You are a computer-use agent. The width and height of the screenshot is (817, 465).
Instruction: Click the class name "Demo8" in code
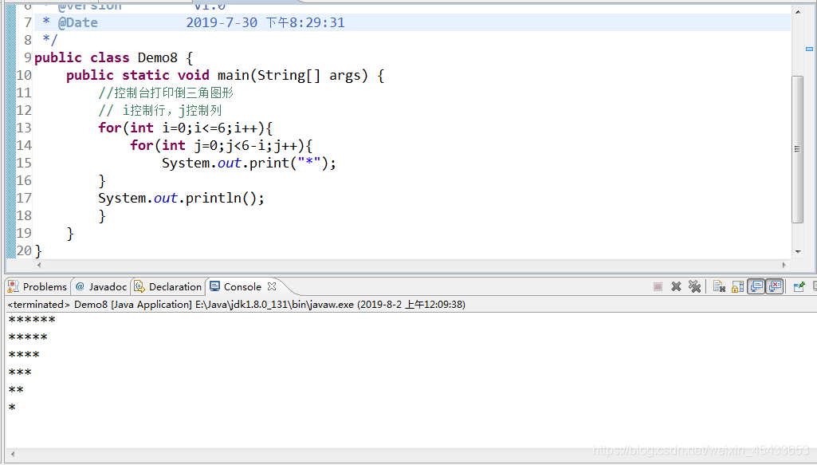157,57
